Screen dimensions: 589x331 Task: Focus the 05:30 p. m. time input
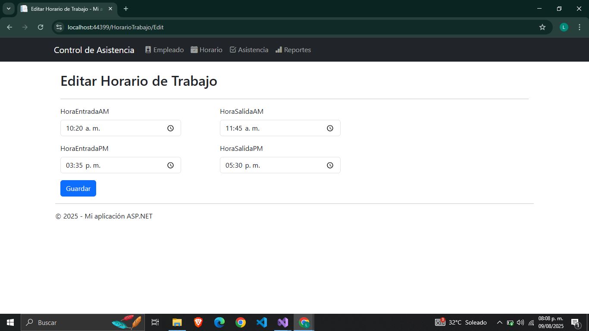click(280, 165)
